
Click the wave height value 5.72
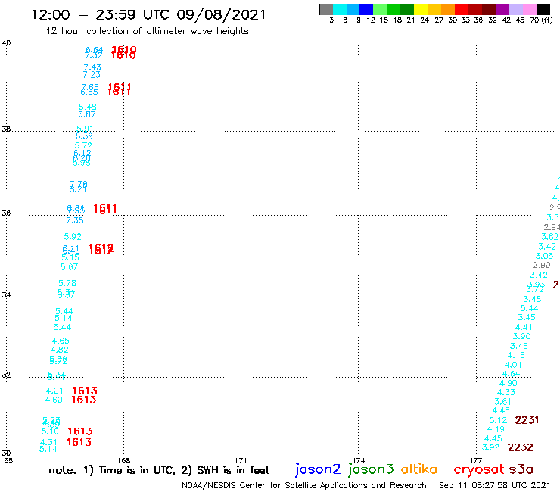[x=83, y=146]
